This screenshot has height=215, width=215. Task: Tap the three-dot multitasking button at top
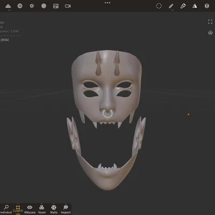click(x=107, y=3)
